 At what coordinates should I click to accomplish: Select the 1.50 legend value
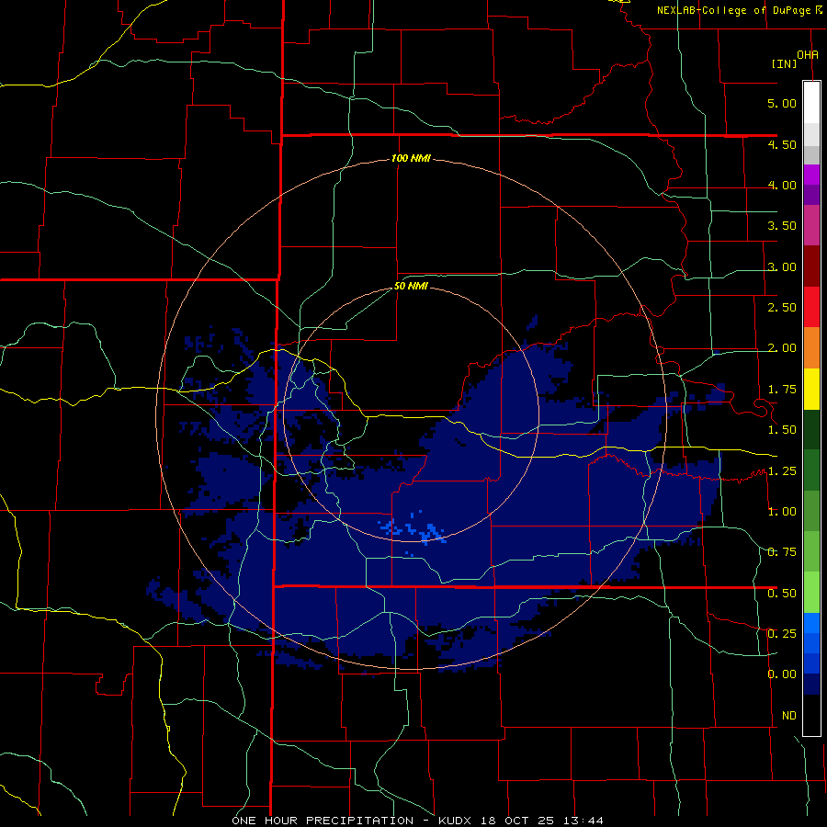tap(782, 430)
